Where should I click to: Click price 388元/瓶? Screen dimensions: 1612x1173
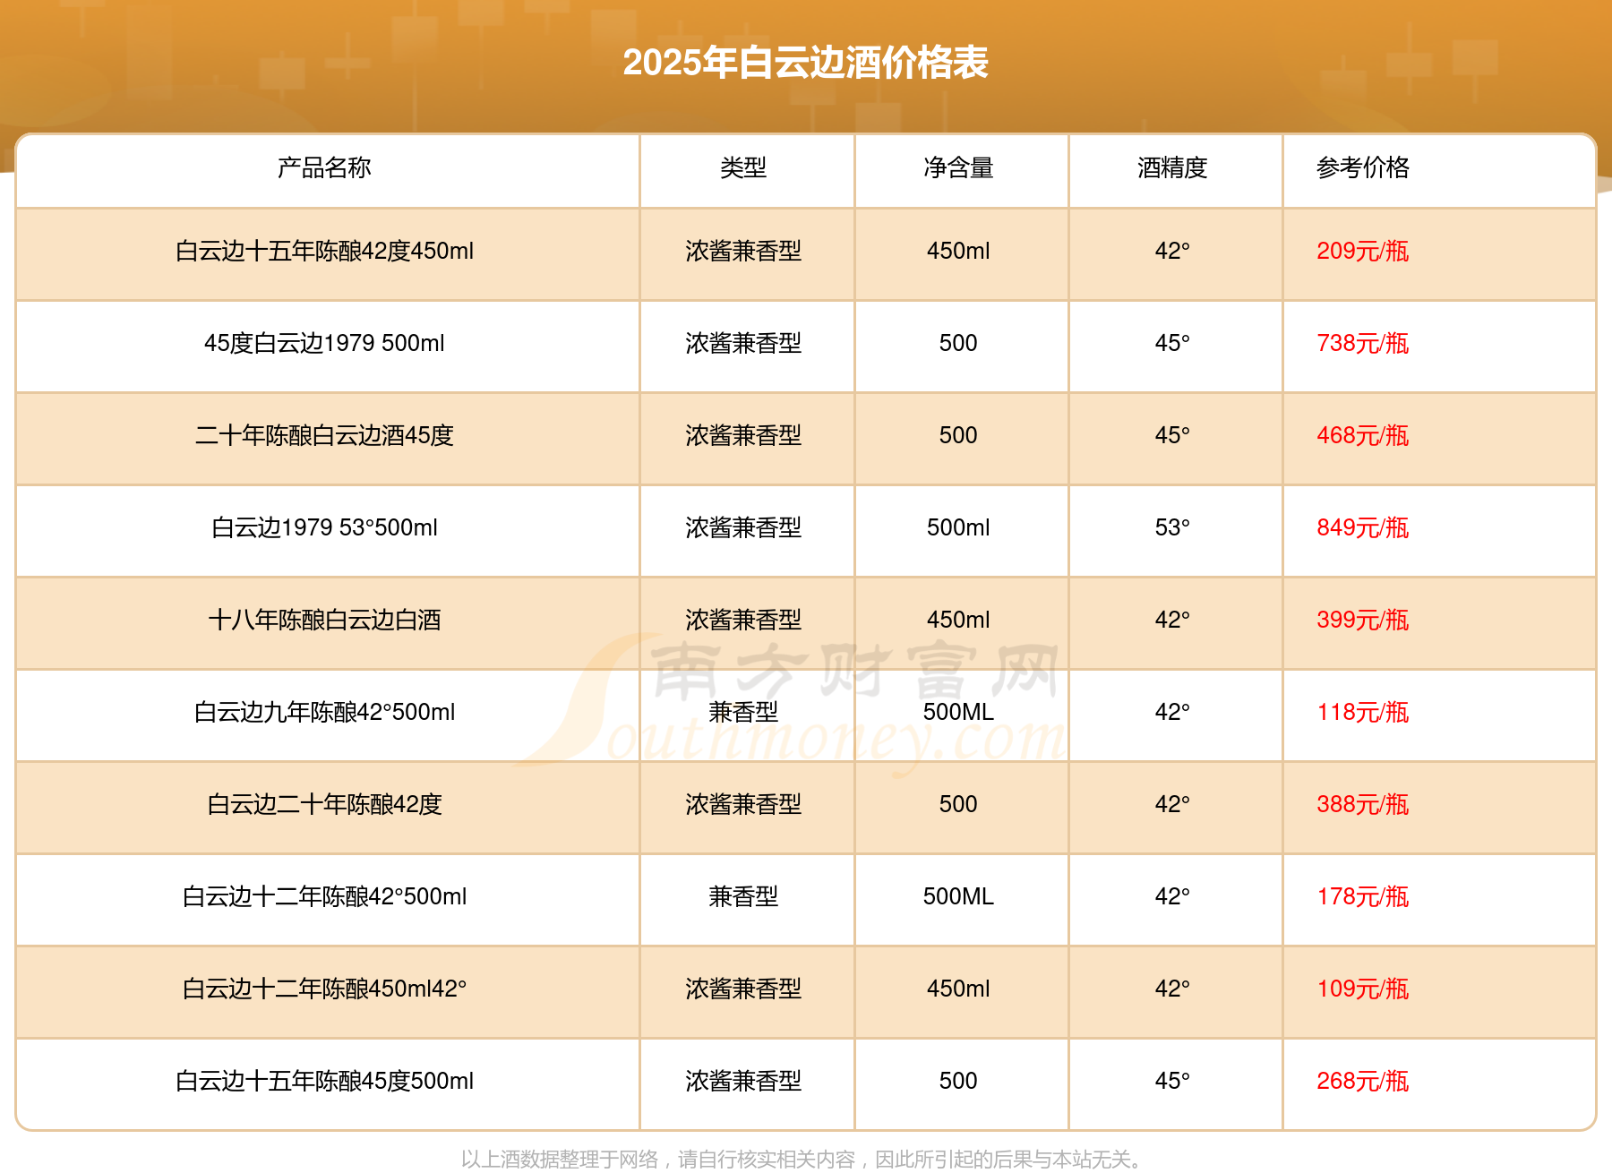pos(1363,804)
